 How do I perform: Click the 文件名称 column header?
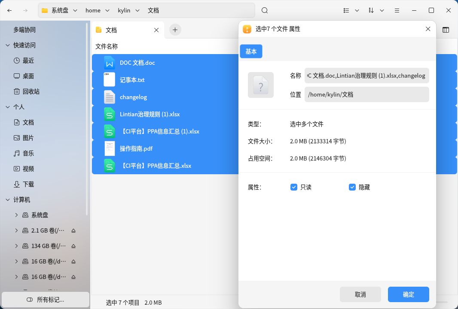point(107,46)
